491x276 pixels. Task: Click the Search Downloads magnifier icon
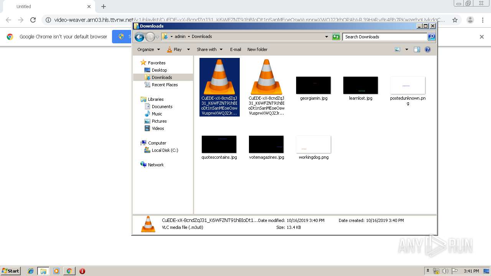432,37
